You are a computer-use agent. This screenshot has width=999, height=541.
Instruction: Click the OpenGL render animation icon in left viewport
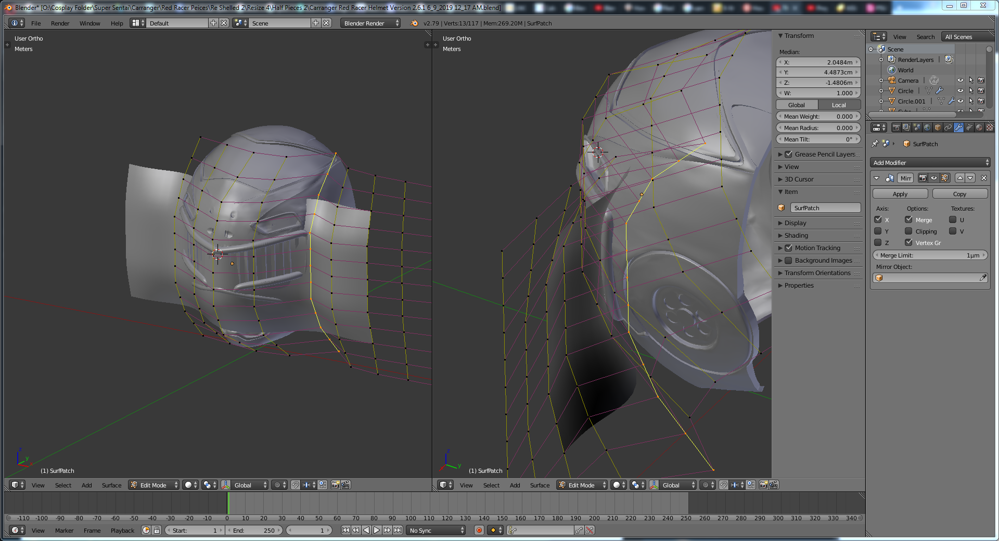pyautogui.click(x=345, y=485)
